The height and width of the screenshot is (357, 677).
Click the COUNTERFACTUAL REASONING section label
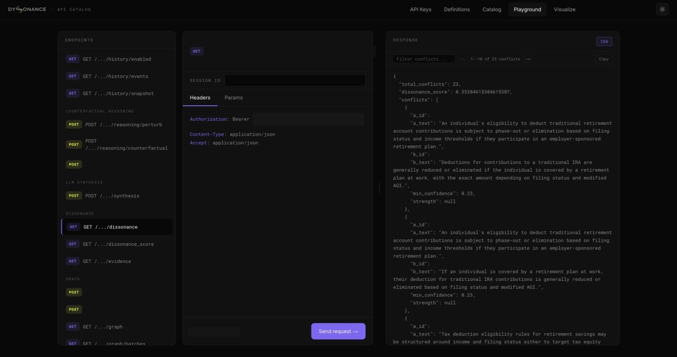[x=100, y=111]
